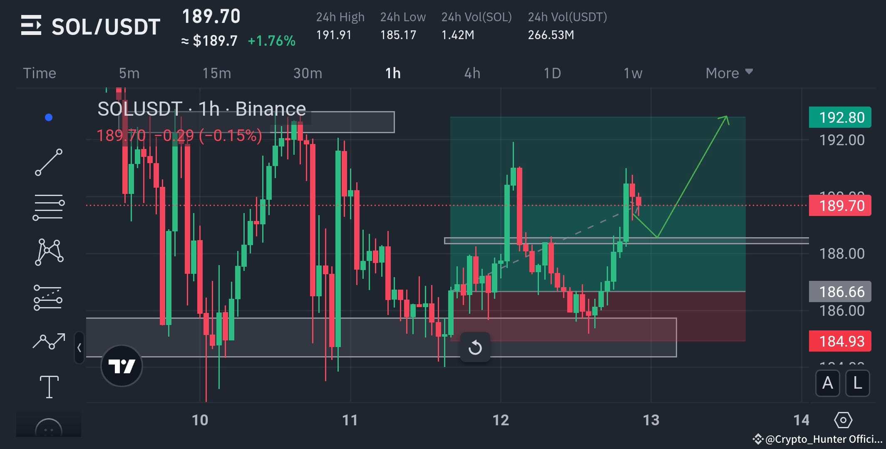Toggle auto-scale with the A button
Image resolution: width=886 pixels, height=449 pixels.
click(x=827, y=384)
